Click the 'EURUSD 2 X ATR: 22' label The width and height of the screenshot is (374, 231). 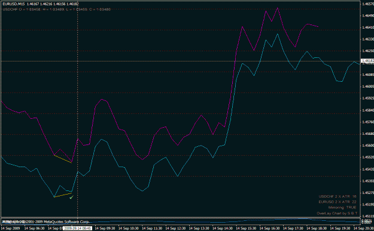tap(337, 202)
